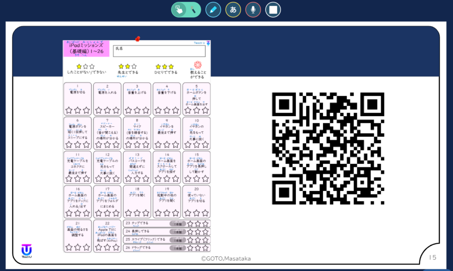Click last star on row 24 長押し
453x271 pixels.
[x=205, y=232]
